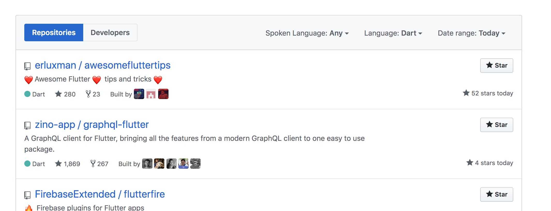
Task: Click the star icon next to 280
Action: point(58,94)
